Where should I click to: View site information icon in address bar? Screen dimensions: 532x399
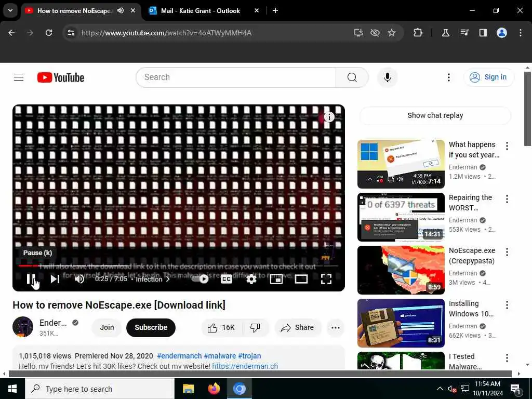(x=71, y=33)
